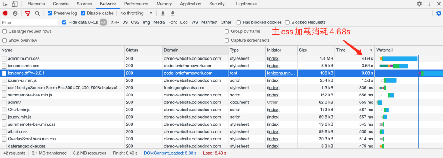The height and width of the screenshot is (158, 443).
Task: Sort by the Domain column header
Action: tap(196, 50)
